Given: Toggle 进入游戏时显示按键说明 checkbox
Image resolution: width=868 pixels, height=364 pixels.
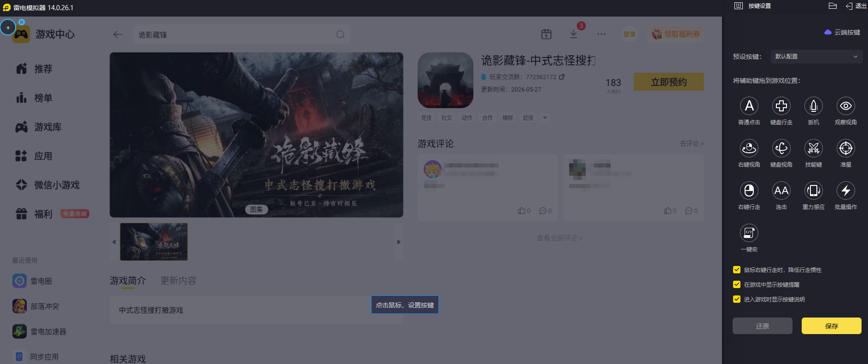Looking at the screenshot, I should 737,299.
